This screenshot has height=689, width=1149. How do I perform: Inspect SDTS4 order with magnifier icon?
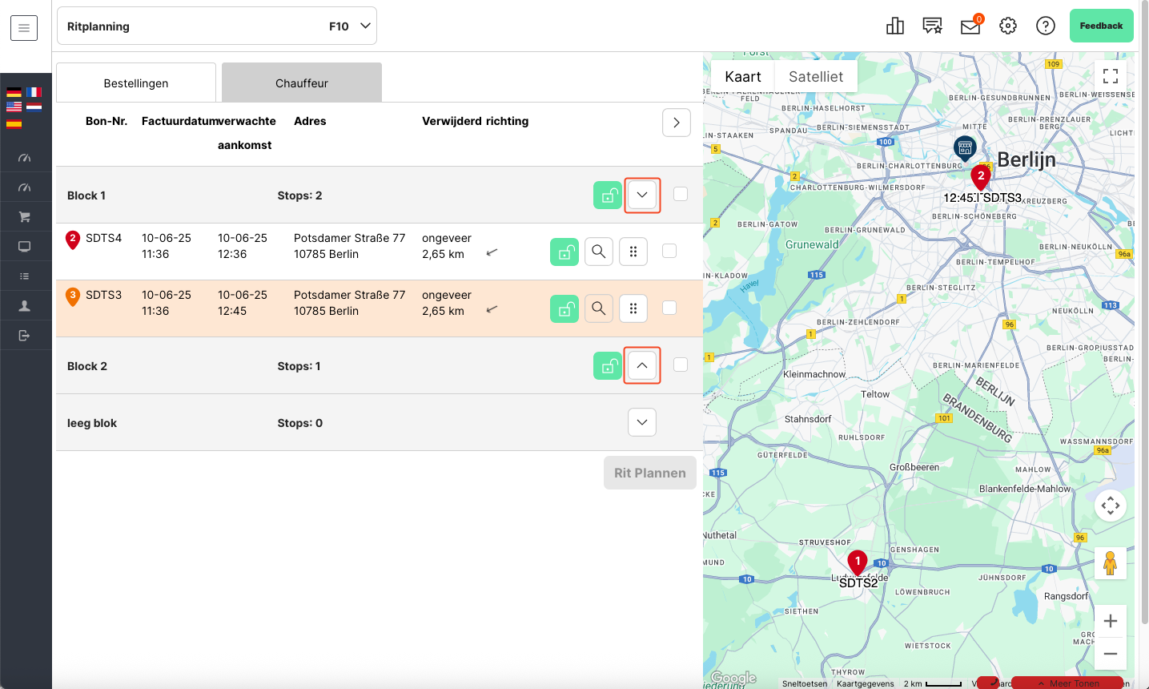599,252
